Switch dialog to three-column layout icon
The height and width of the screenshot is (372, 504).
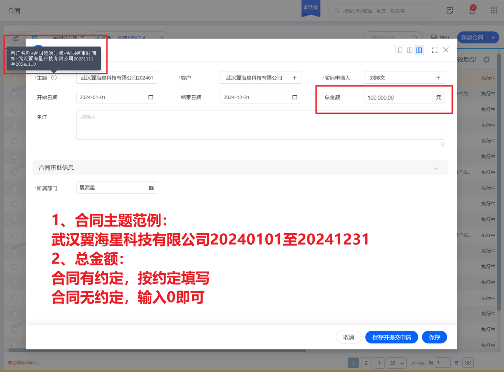tap(419, 50)
